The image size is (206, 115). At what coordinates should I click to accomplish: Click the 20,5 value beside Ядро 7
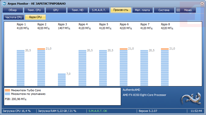coord(152,50)
